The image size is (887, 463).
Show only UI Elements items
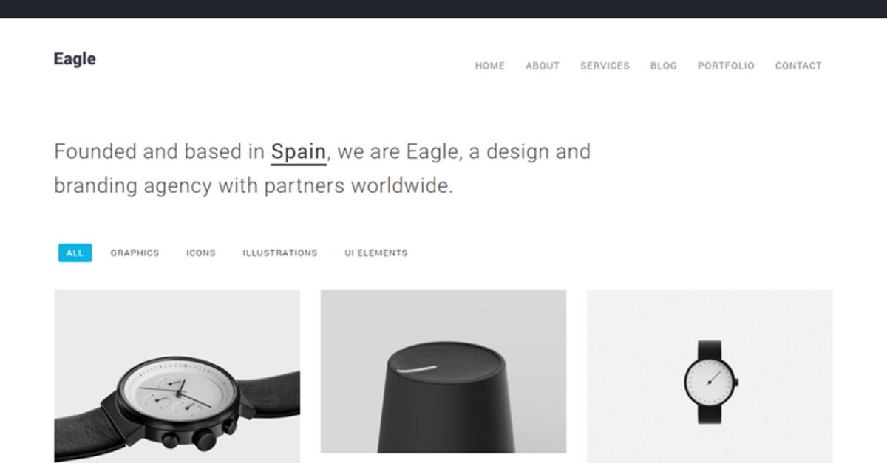[375, 253]
